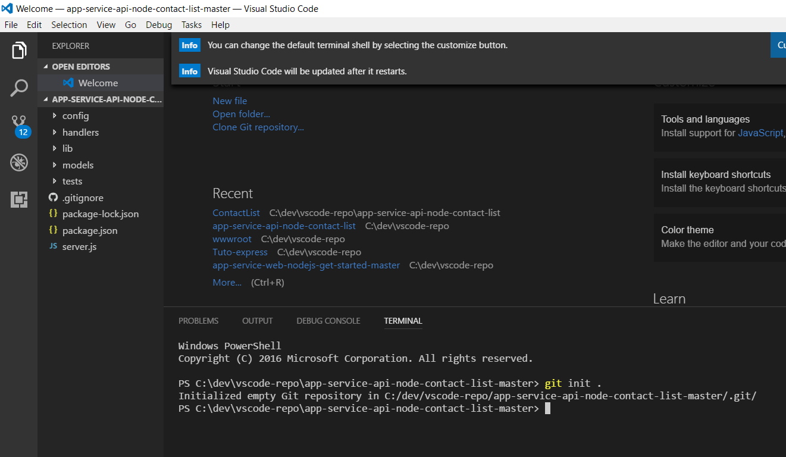Click the package-lock.json braces icon
This screenshot has height=457, width=786.
point(53,213)
